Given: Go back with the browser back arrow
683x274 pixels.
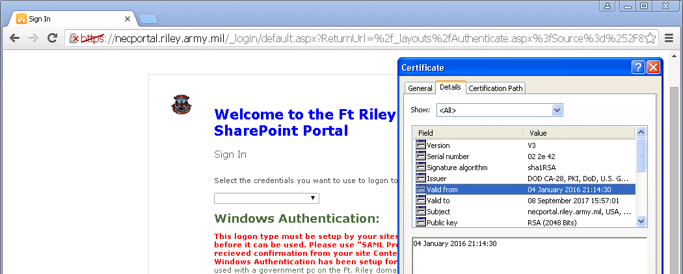Looking at the screenshot, I should 14,38.
